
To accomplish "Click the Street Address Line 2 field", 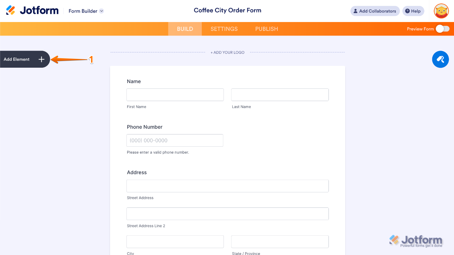I will (x=227, y=214).
